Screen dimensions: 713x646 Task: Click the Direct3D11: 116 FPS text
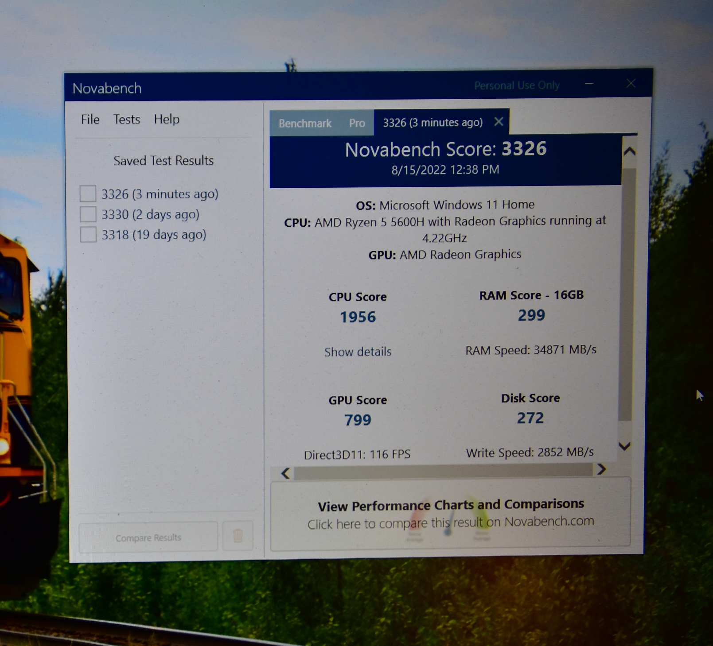tap(357, 454)
